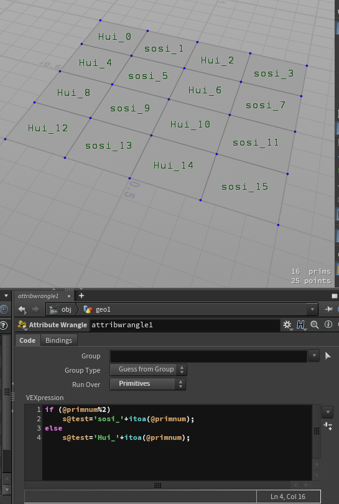Open the node info icon
This screenshot has width=339, height=504.
point(328,324)
